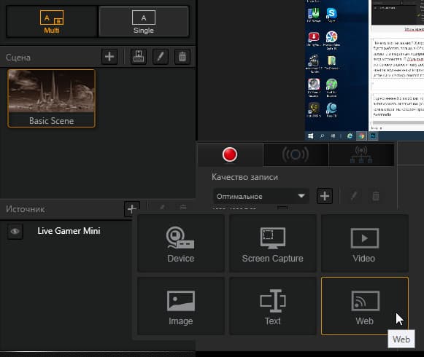The height and width of the screenshot is (357, 424).
Task: Pick the Text source tile
Action: click(x=273, y=306)
